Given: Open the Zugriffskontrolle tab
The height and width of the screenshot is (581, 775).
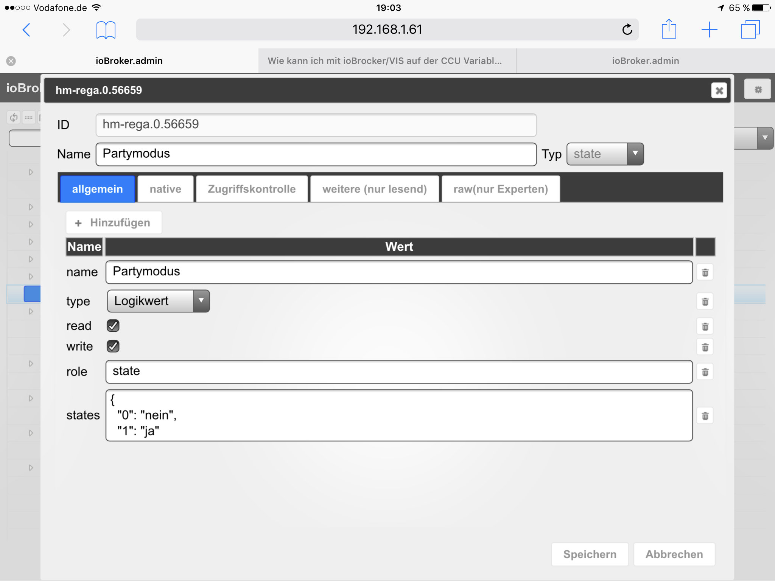Looking at the screenshot, I should [252, 189].
